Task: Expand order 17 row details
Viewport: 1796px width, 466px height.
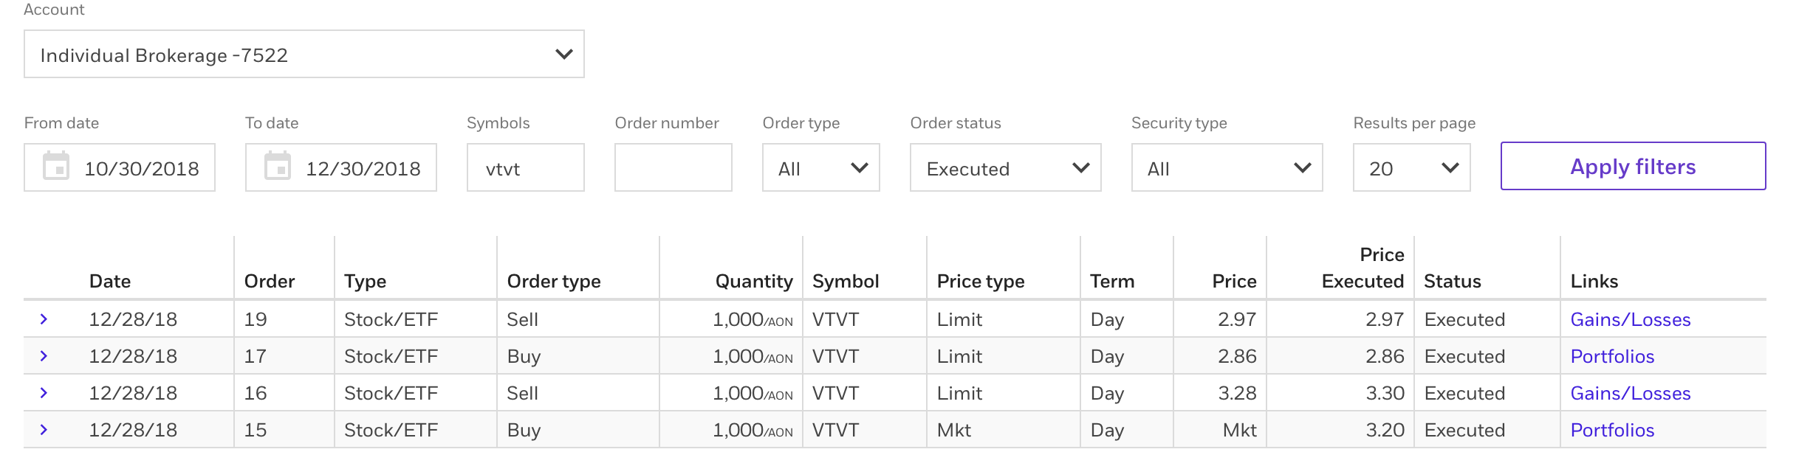Action: (44, 356)
